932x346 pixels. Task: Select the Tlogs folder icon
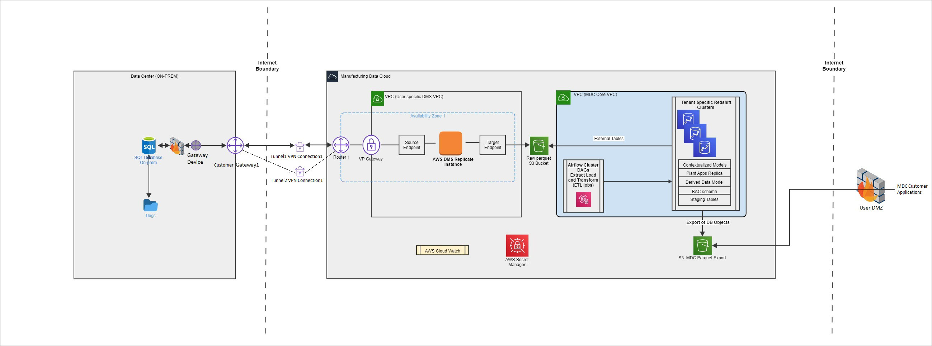[x=151, y=205]
